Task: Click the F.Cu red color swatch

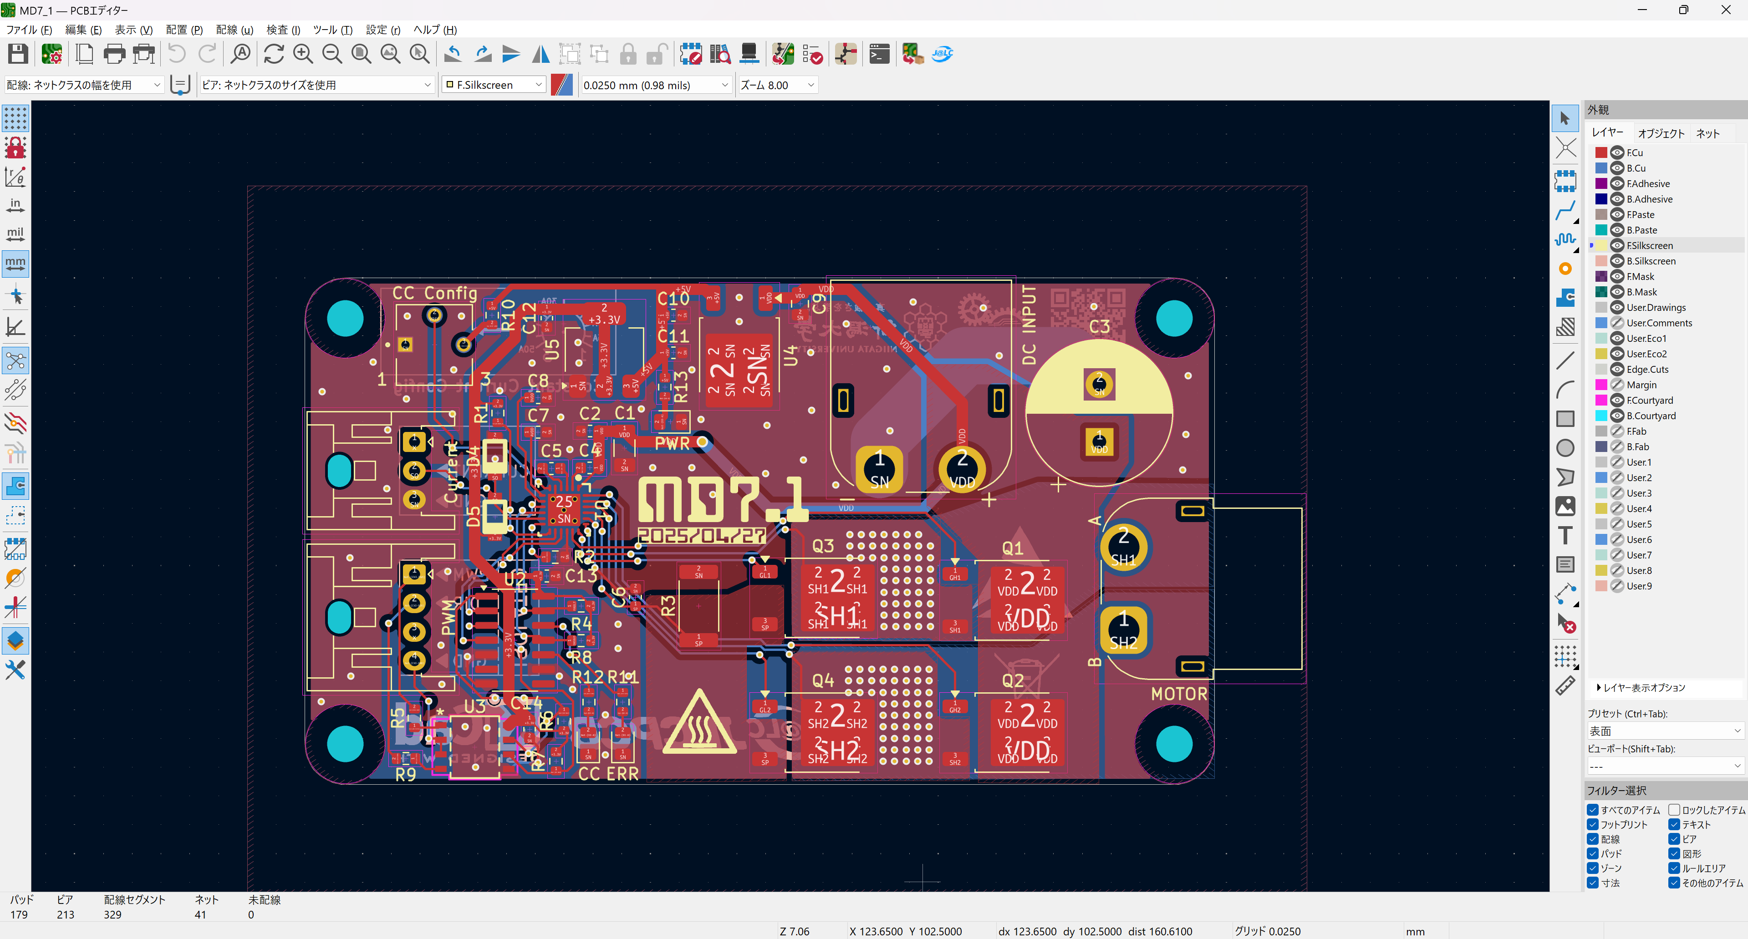Action: pos(1601,152)
